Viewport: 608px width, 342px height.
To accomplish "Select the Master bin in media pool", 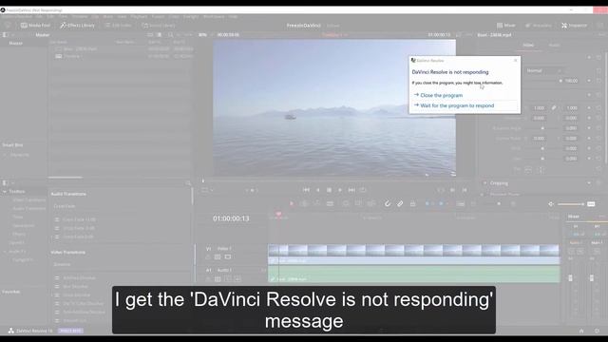I will (x=16, y=44).
